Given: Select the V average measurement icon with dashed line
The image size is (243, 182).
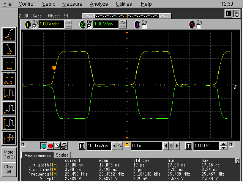Looking at the screenshot, I should [x=9, y=138].
